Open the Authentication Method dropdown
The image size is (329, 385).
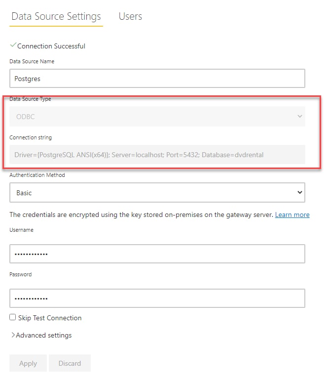[x=157, y=193]
